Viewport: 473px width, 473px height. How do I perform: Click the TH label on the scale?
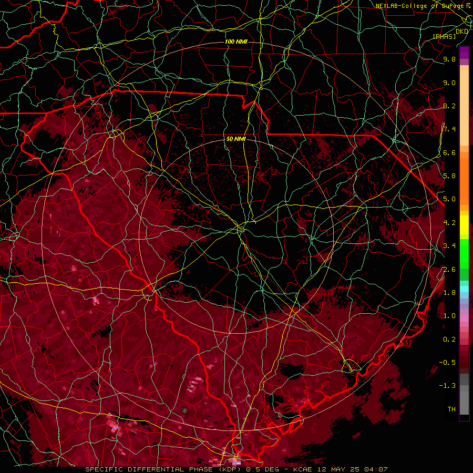451,409
